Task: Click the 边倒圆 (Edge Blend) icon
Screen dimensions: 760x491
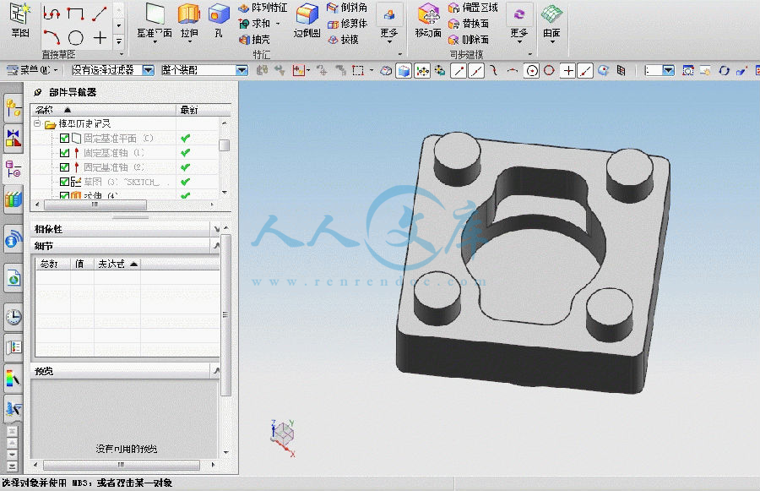Action: click(x=307, y=14)
